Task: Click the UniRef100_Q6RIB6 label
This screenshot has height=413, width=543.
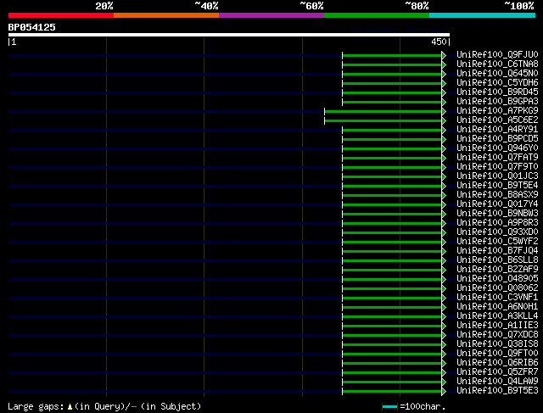Action: (497, 363)
